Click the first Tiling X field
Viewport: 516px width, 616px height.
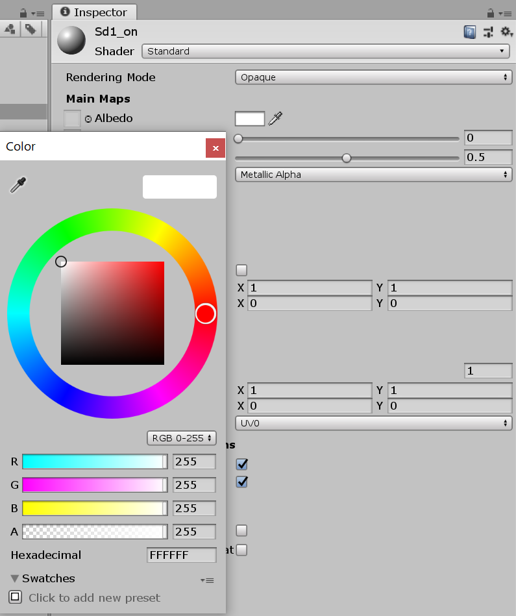tap(310, 288)
